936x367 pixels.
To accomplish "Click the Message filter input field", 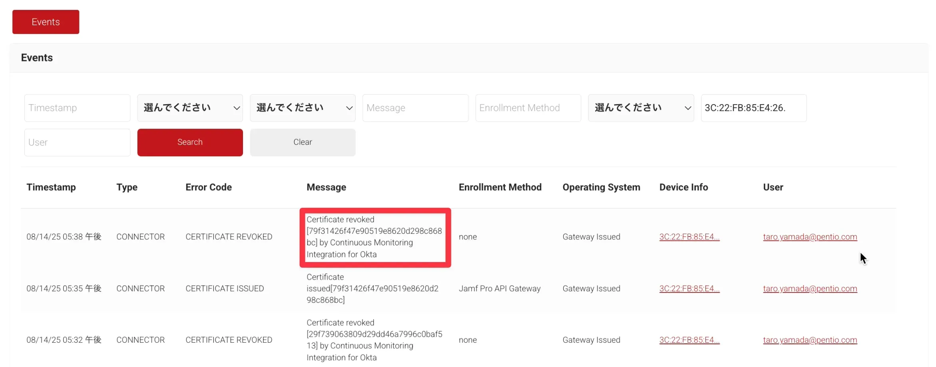I will click(x=415, y=108).
